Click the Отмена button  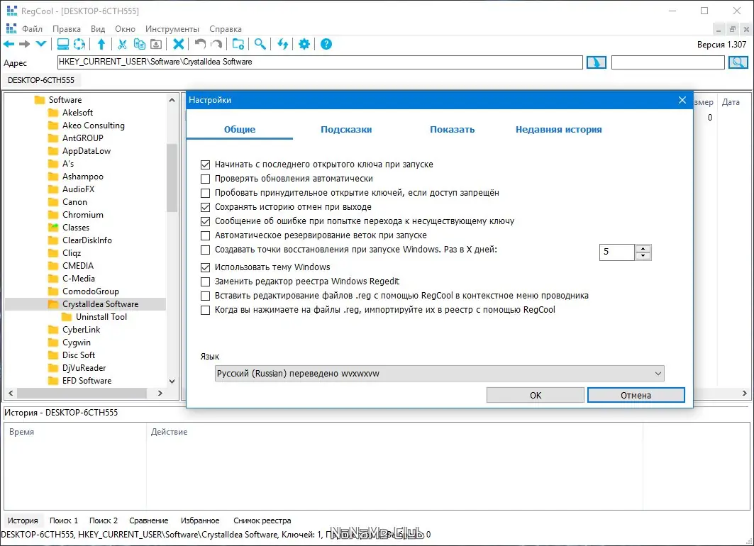(x=636, y=395)
